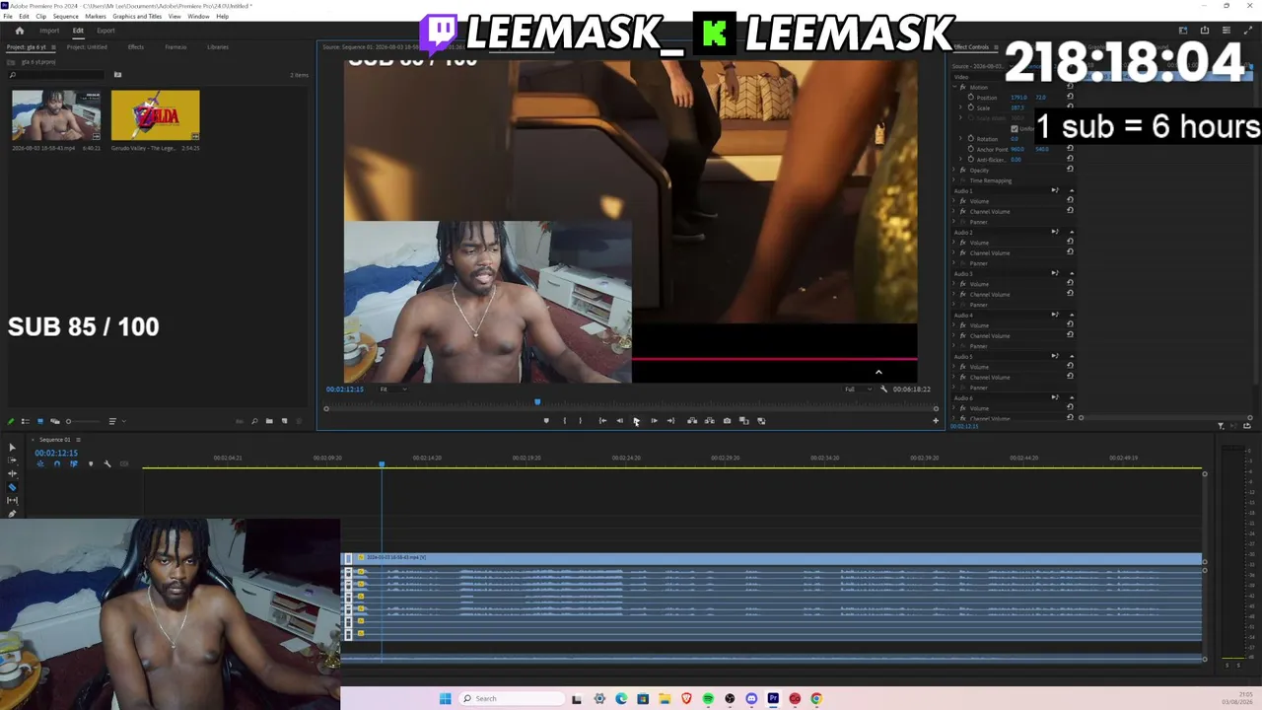Screen dimensions: 1262x710
Task: Toggle Scale stopwatch animation
Action: pos(971,107)
